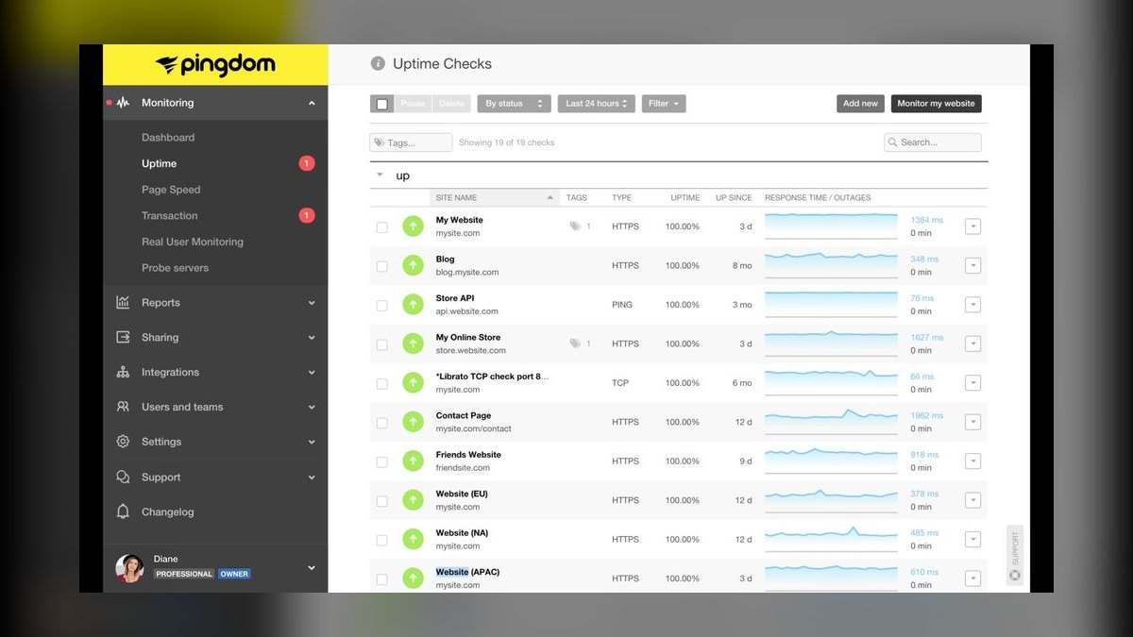Click the green up arrow for My Website
This screenshot has width=1133, height=637.
click(x=413, y=226)
